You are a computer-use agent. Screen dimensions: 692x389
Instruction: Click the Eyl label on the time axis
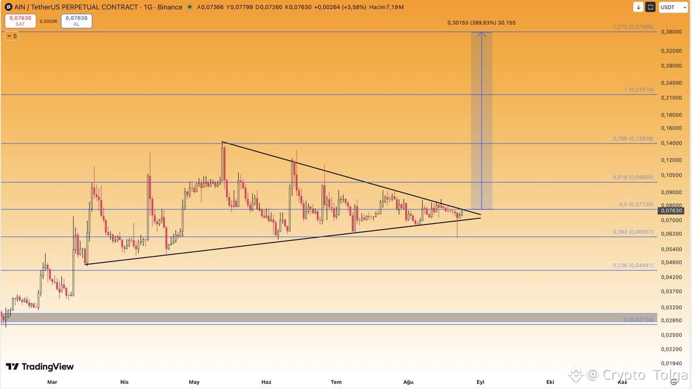click(x=480, y=381)
